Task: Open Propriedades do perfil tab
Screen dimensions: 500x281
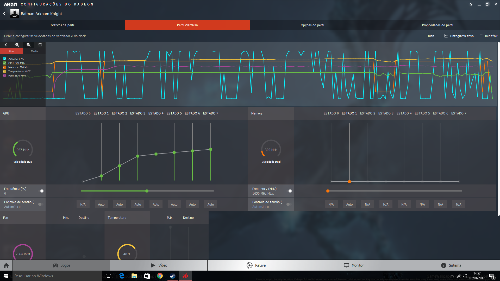Action: pyautogui.click(x=438, y=25)
